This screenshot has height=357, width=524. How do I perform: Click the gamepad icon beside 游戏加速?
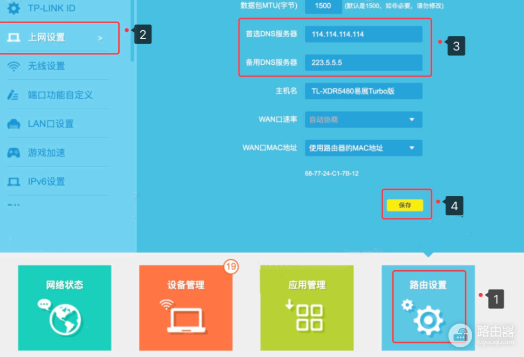(x=13, y=153)
